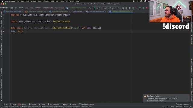Viewport: 193px width, 108px height.
Task: Click the Configure Kotlin notification popup
Action: click(x=166, y=98)
